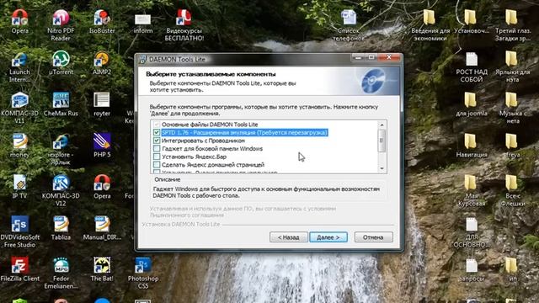
Task: Click the AIMP2 player shortcut
Action: (102, 62)
